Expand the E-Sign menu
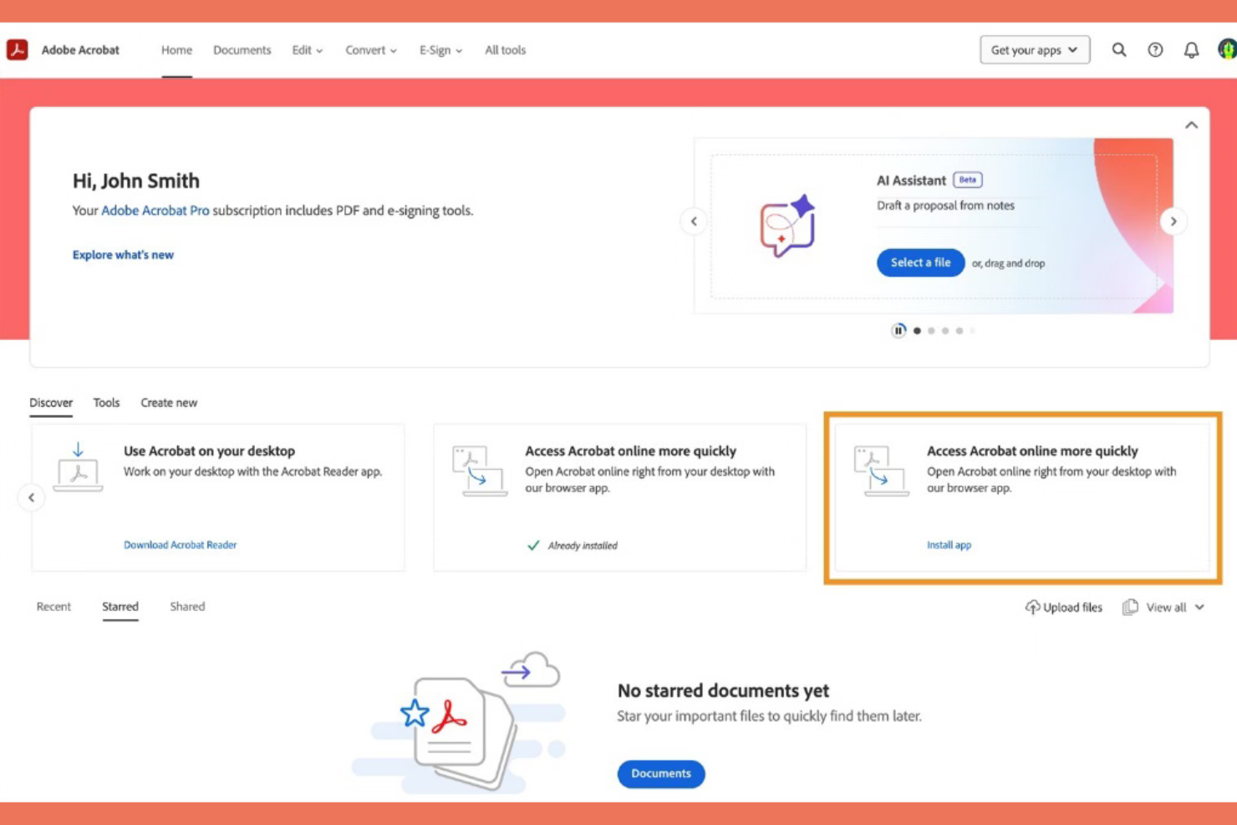1237x825 pixels. point(440,50)
